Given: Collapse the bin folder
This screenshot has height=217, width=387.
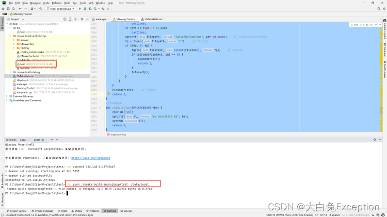Looking at the screenshot, I should (x=10, y=28).
